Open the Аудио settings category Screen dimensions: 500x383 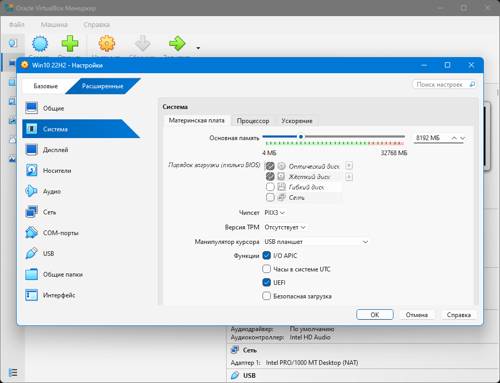pyautogui.click(x=81, y=191)
